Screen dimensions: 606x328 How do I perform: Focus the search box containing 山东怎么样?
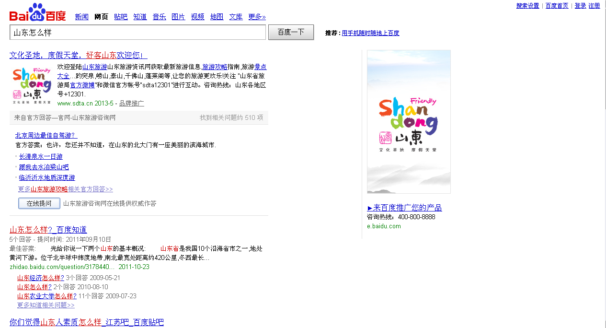click(137, 33)
